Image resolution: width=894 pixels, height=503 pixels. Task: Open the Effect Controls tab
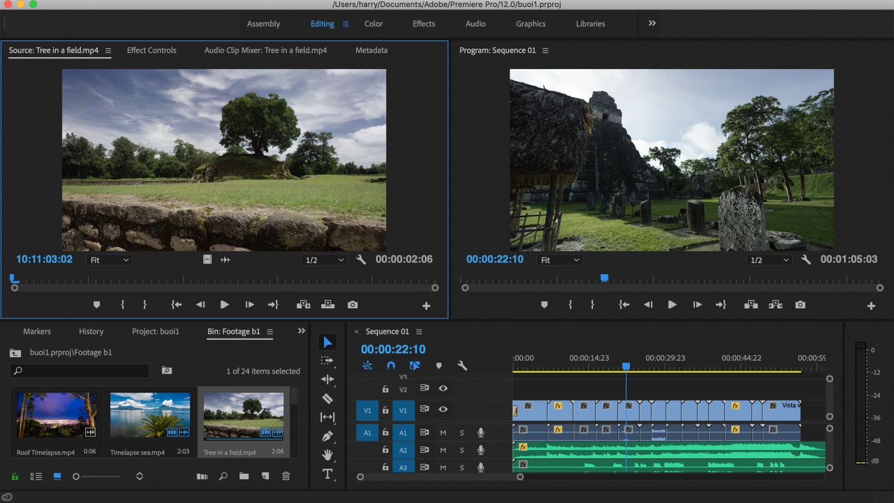tap(151, 51)
